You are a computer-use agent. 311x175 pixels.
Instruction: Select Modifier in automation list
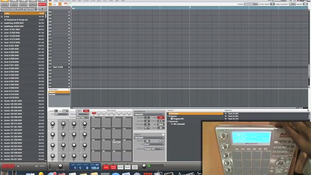tap(59, 95)
